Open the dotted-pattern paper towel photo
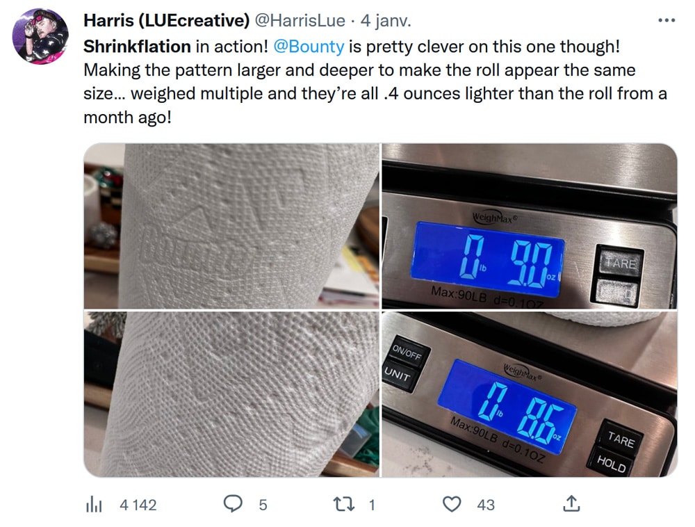Image resolution: width=695 pixels, height=527 pixels. tap(231, 394)
